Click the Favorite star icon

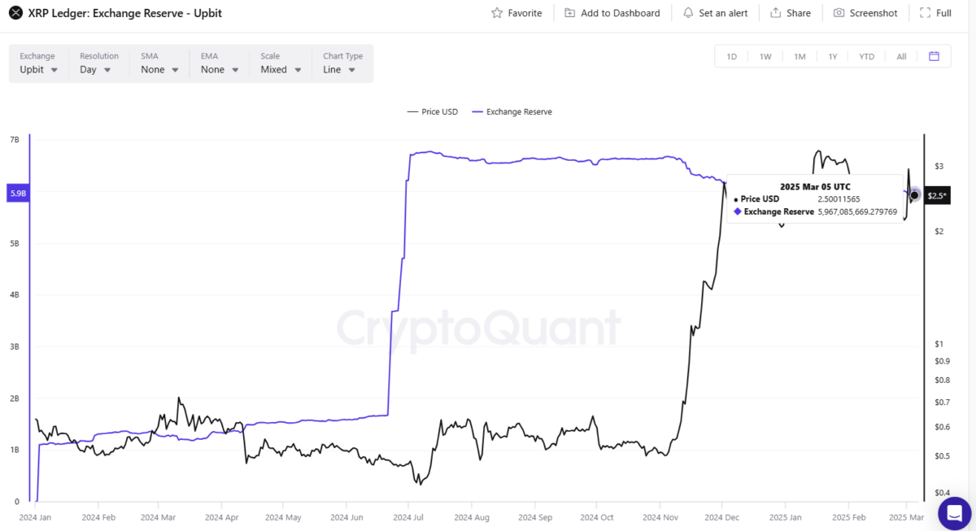tap(497, 13)
